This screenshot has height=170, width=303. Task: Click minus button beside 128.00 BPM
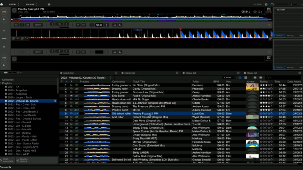tap(92, 25)
